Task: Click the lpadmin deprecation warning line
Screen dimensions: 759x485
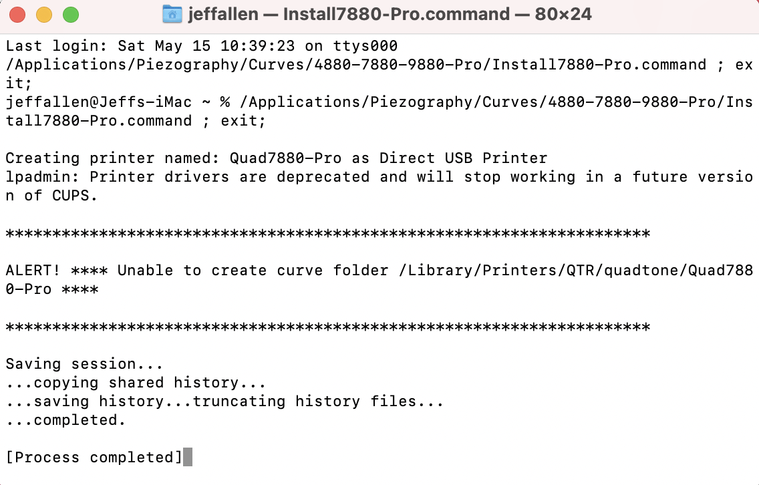Action: (x=379, y=186)
